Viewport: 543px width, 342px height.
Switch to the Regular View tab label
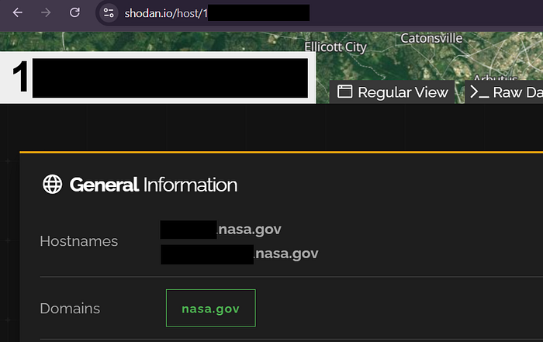point(403,92)
